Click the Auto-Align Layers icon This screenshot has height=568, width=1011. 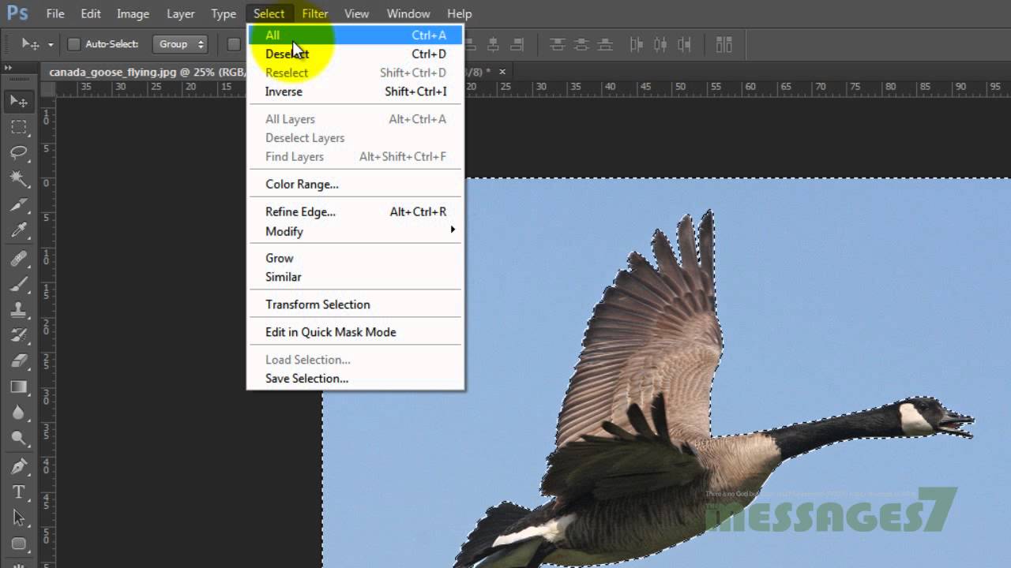coord(723,44)
